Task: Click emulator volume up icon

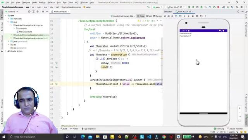Action: [169, 16]
